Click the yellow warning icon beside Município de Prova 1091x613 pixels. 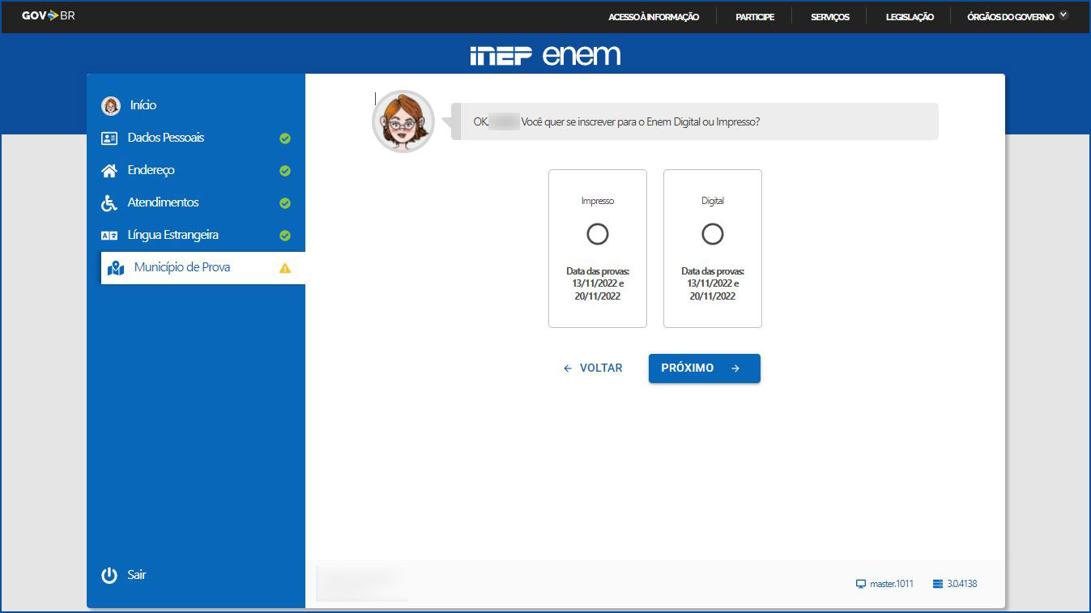click(x=285, y=268)
